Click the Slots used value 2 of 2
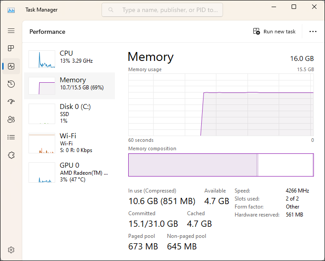 (x=292, y=199)
